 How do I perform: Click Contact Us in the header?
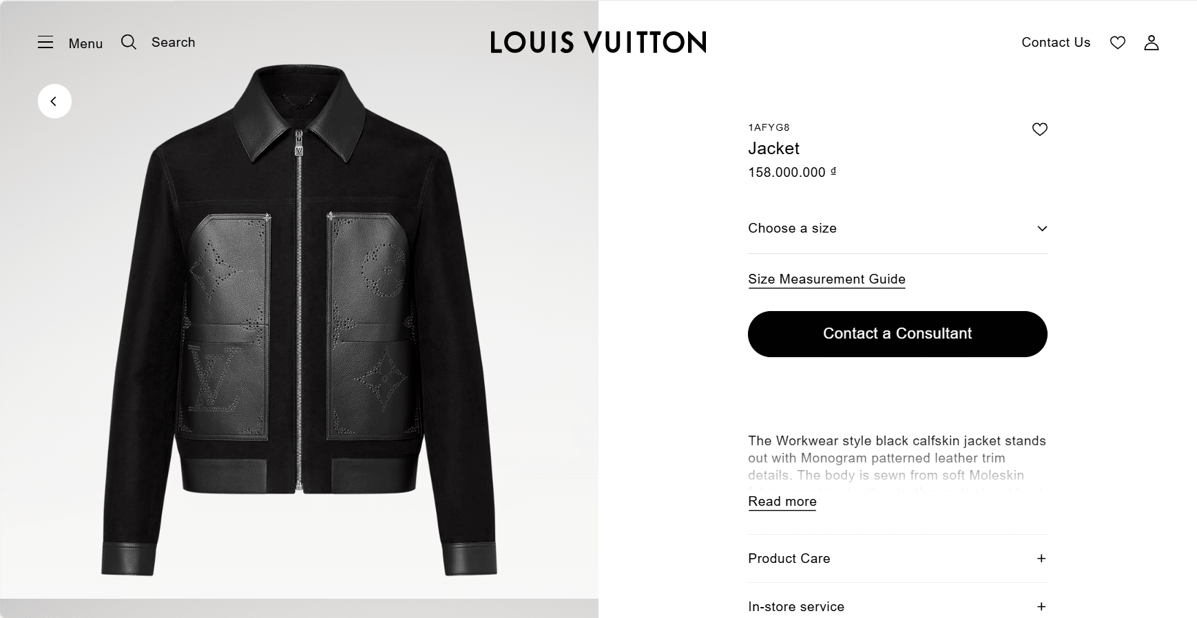point(1056,43)
